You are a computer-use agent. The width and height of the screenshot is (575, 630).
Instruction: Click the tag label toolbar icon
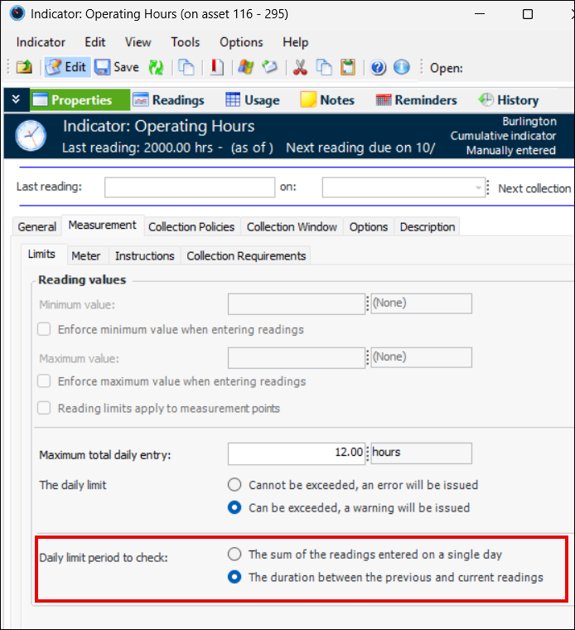tap(270, 67)
